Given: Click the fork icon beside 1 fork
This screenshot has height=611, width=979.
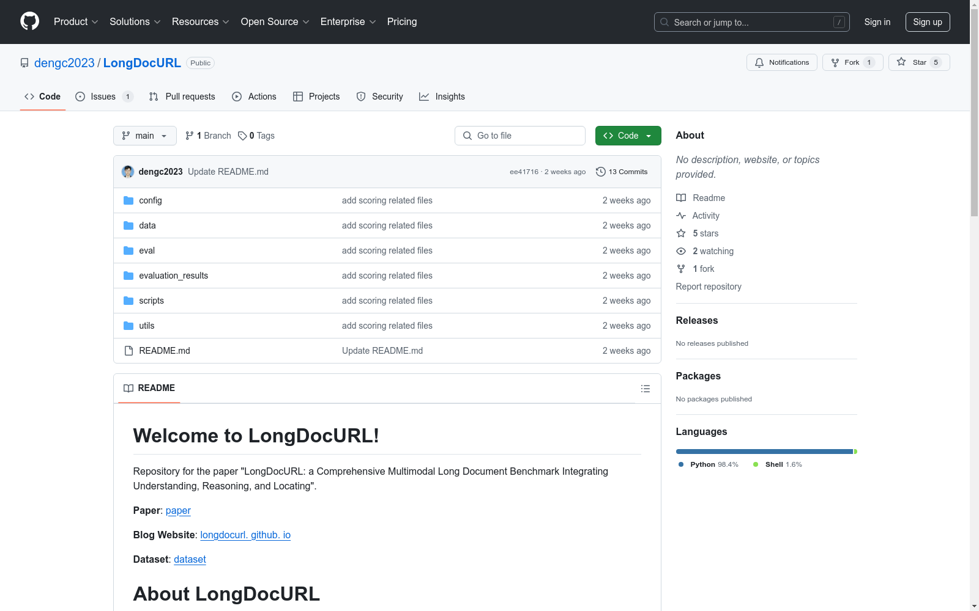Looking at the screenshot, I should pyautogui.click(x=681, y=269).
